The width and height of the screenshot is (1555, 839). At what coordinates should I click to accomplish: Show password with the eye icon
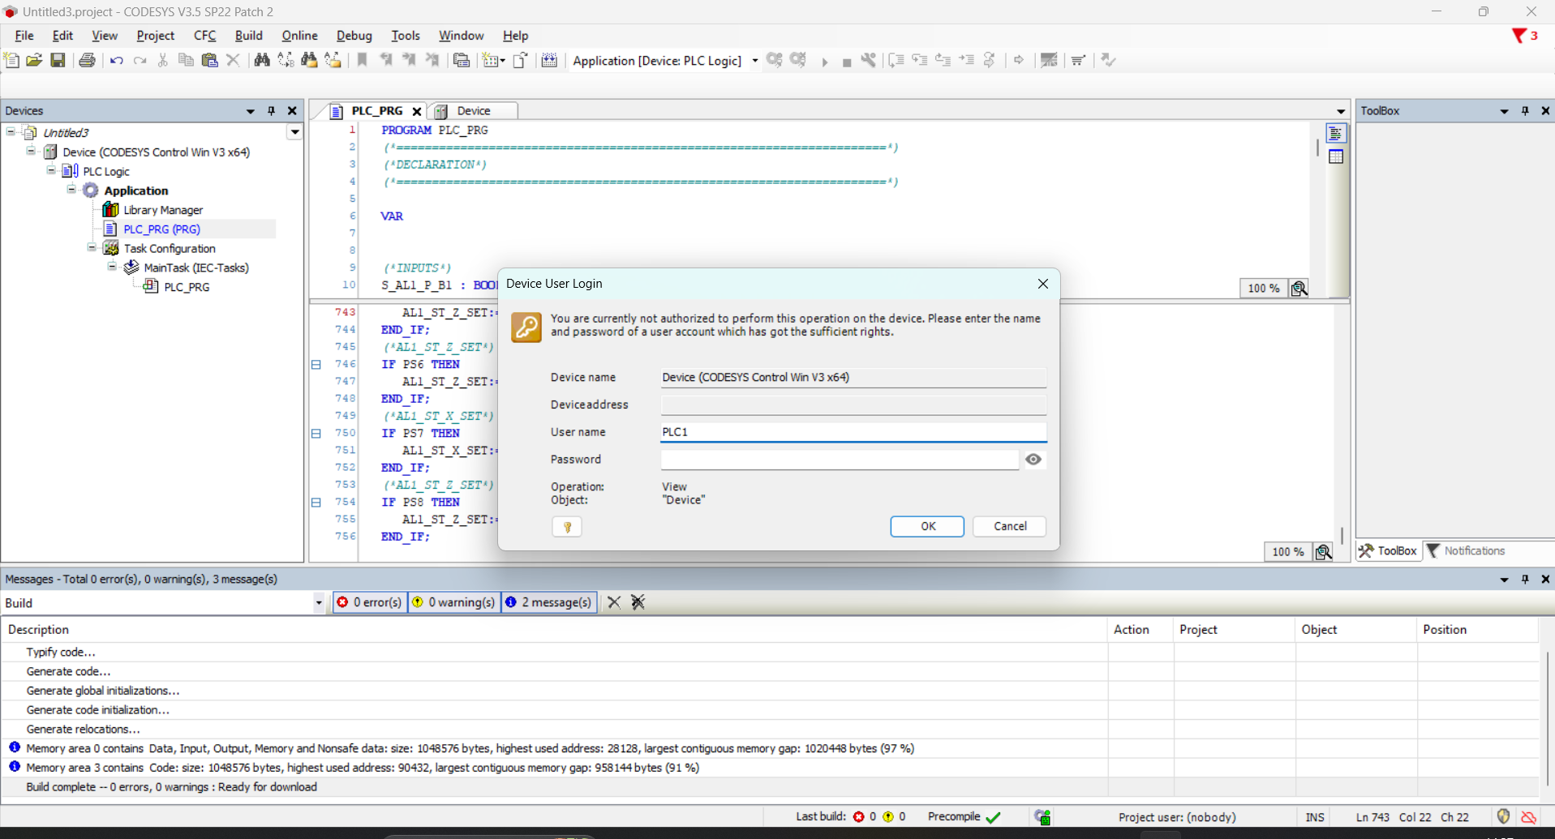tap(1033, 460)
